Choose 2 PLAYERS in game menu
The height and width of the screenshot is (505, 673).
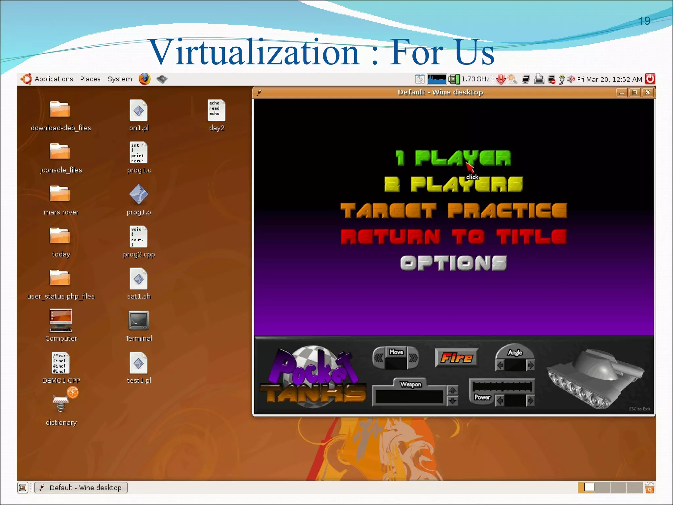(453, 184)
